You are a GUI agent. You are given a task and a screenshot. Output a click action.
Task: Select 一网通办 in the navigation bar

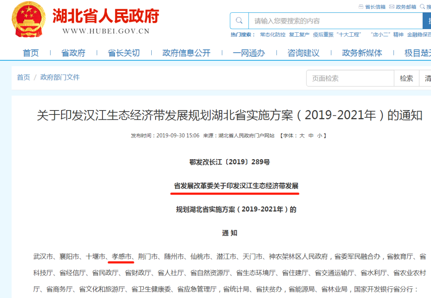249,53
